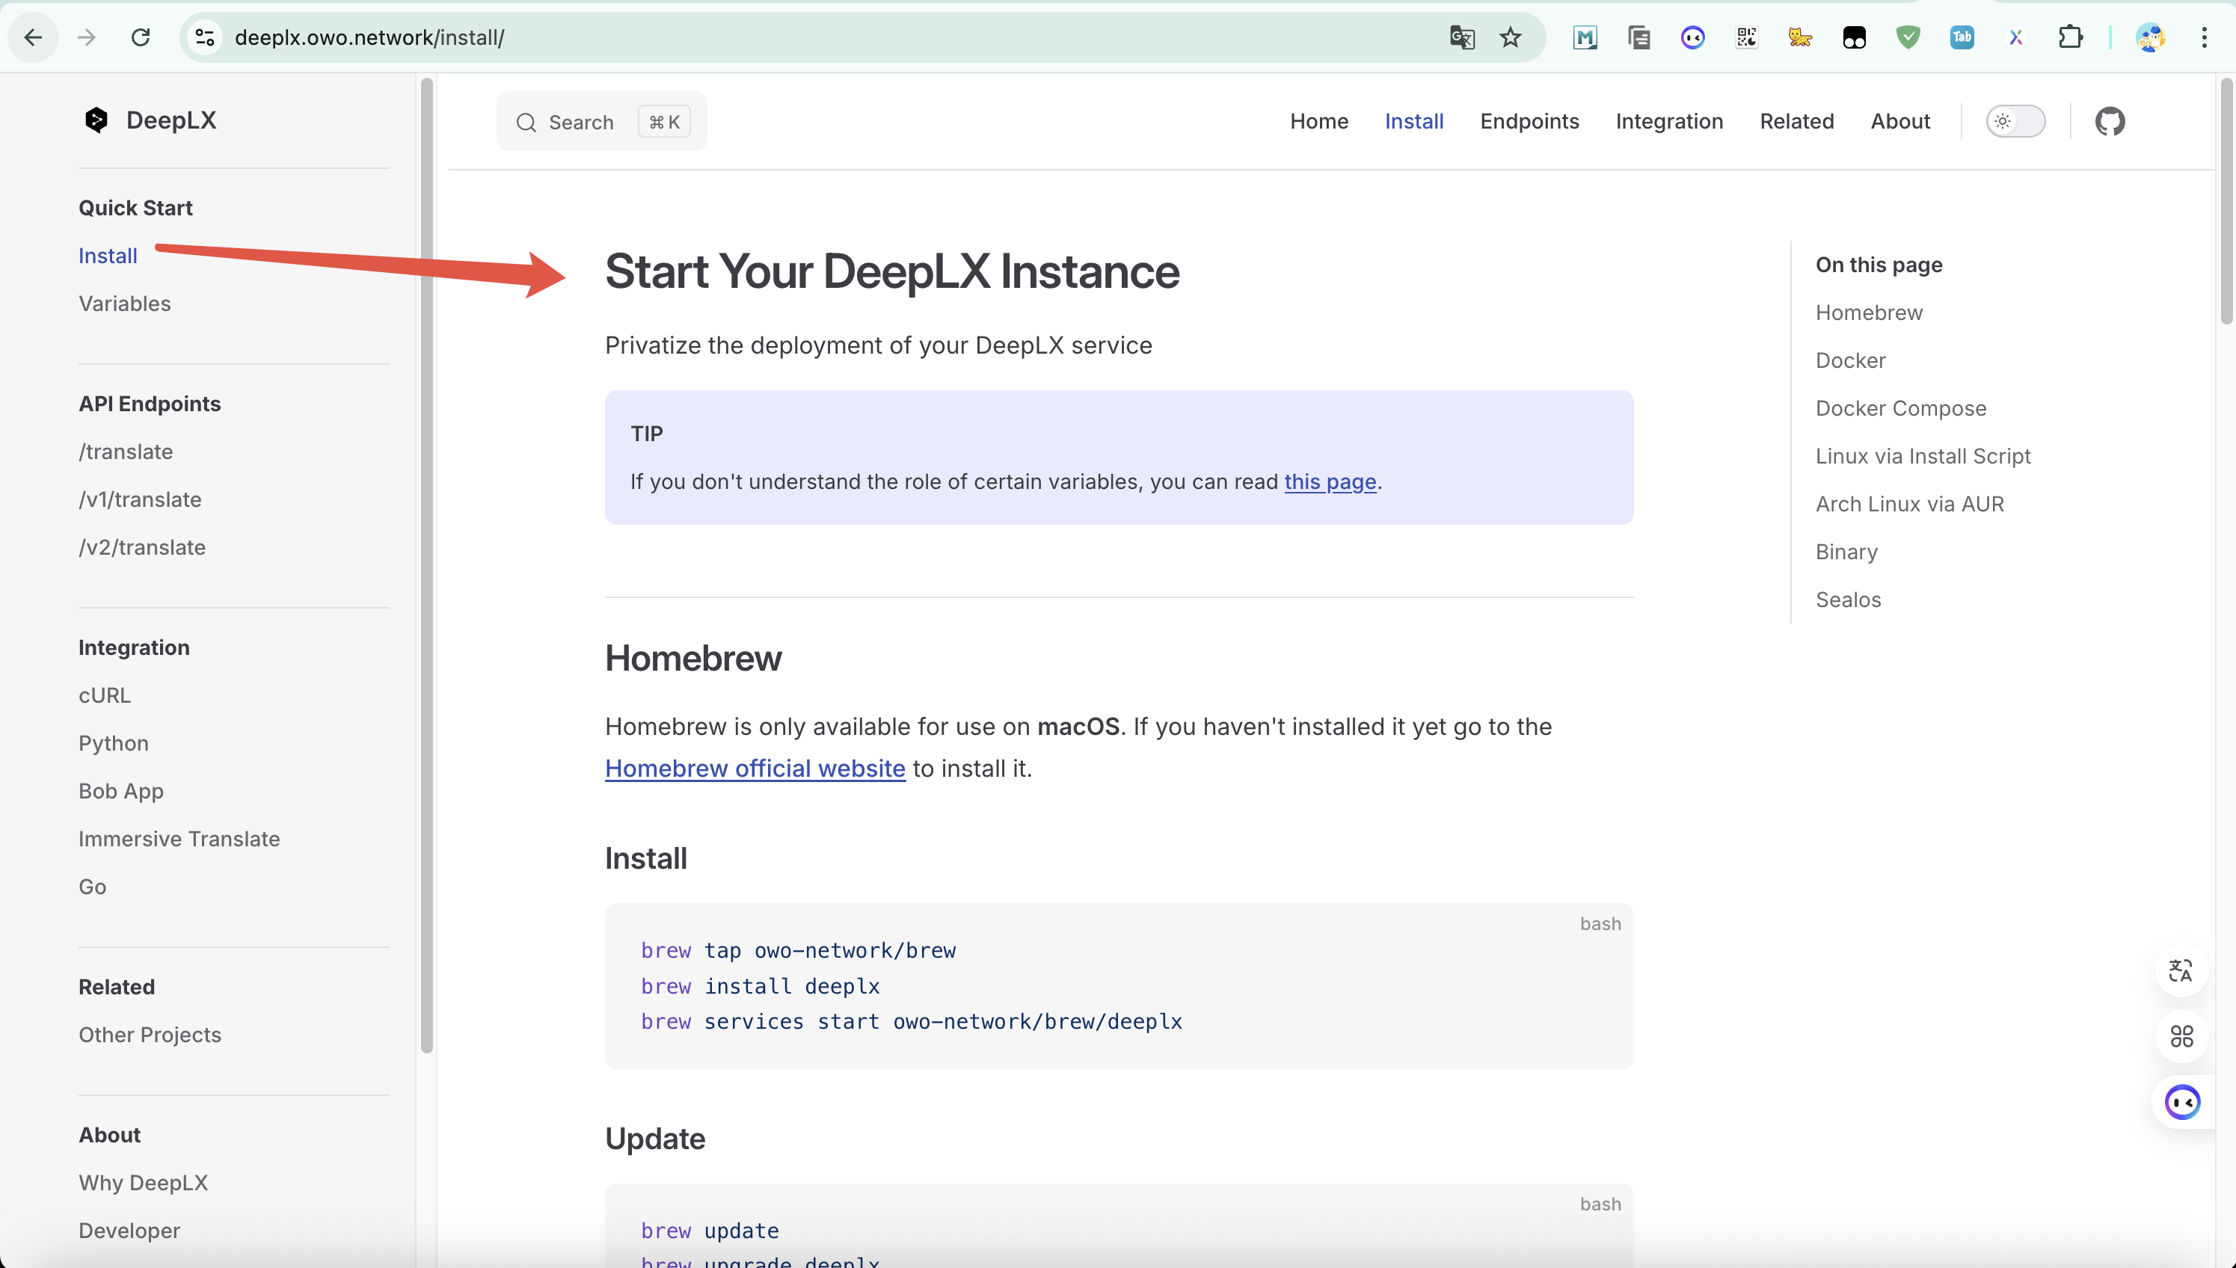Reload the page with refresh icon
This screenshot has height=1268, width=2236.
click(141, 37)
